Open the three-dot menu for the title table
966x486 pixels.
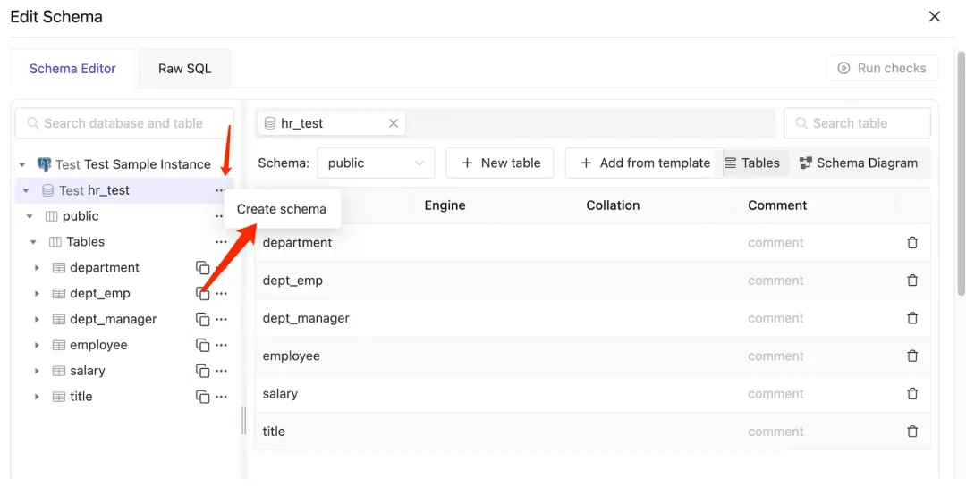[x=221, y=397]
